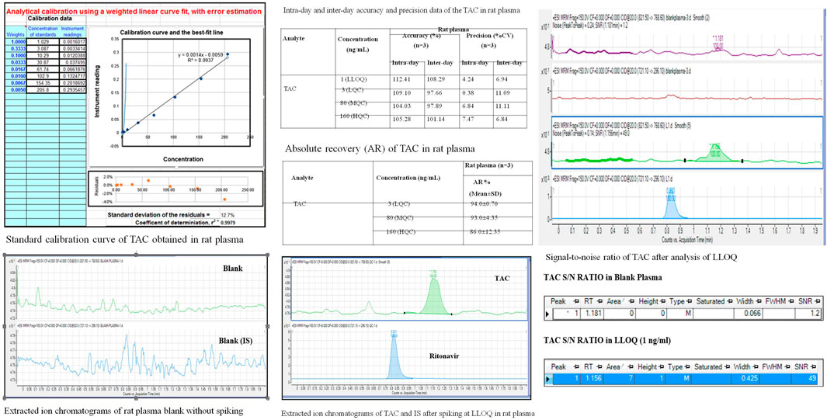
Task: Select Area value 7 in LLOQ table
Action: pyautogui.click(x=632, y=378)
